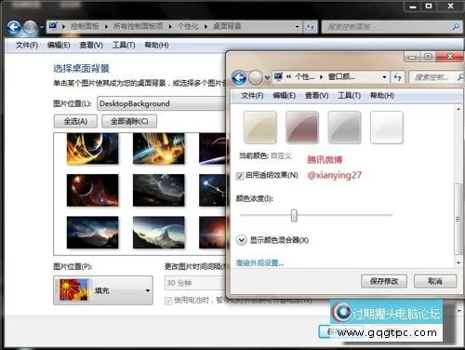Refresh the Window Color window address bar
The width and height of the screenshot is (465, 350).
(397, 77)
